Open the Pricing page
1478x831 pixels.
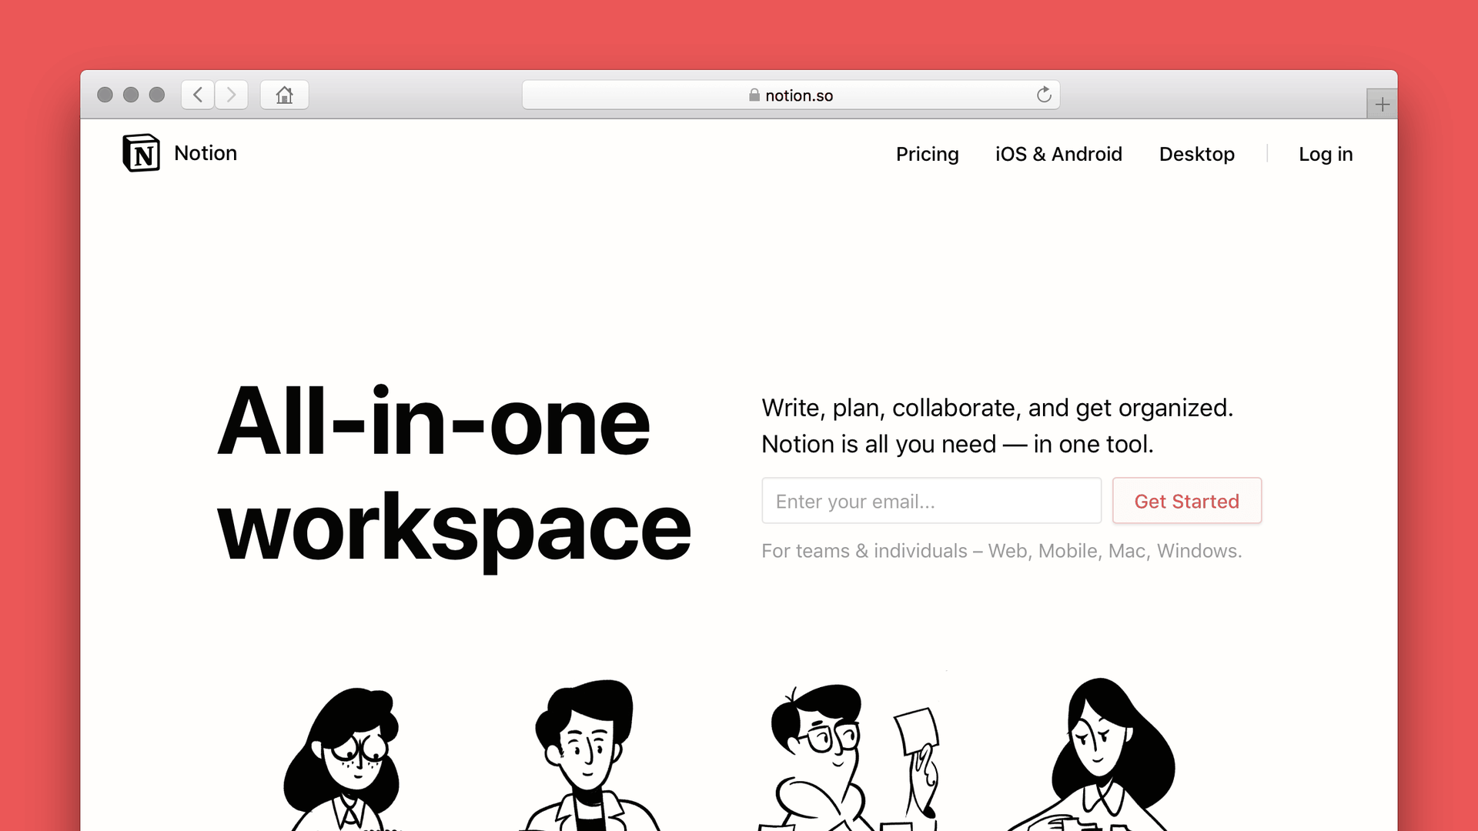coord(927,154)
